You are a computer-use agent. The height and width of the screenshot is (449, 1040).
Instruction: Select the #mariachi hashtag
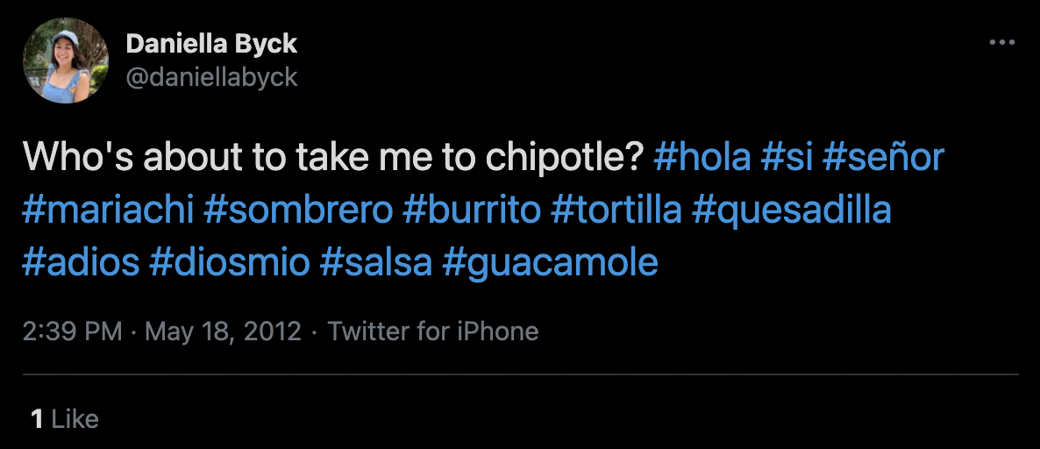[x=106, y=210]
